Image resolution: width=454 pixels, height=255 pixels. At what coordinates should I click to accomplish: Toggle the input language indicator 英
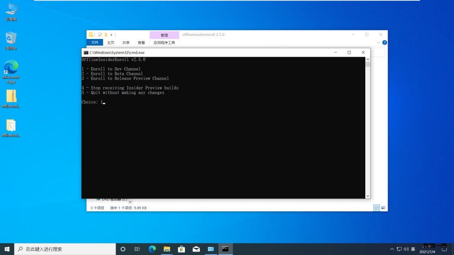point(413,249)
